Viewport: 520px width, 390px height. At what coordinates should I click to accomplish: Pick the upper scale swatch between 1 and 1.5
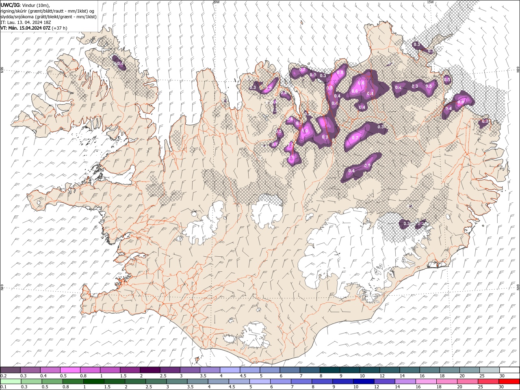(110, 370)
